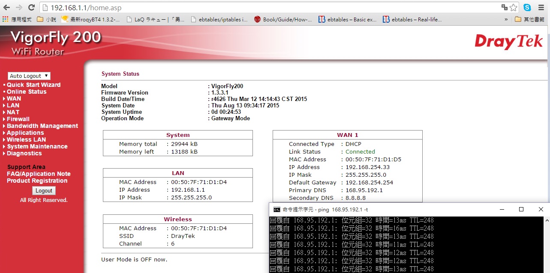Open FAQ/Application Note link

point(39,174)
